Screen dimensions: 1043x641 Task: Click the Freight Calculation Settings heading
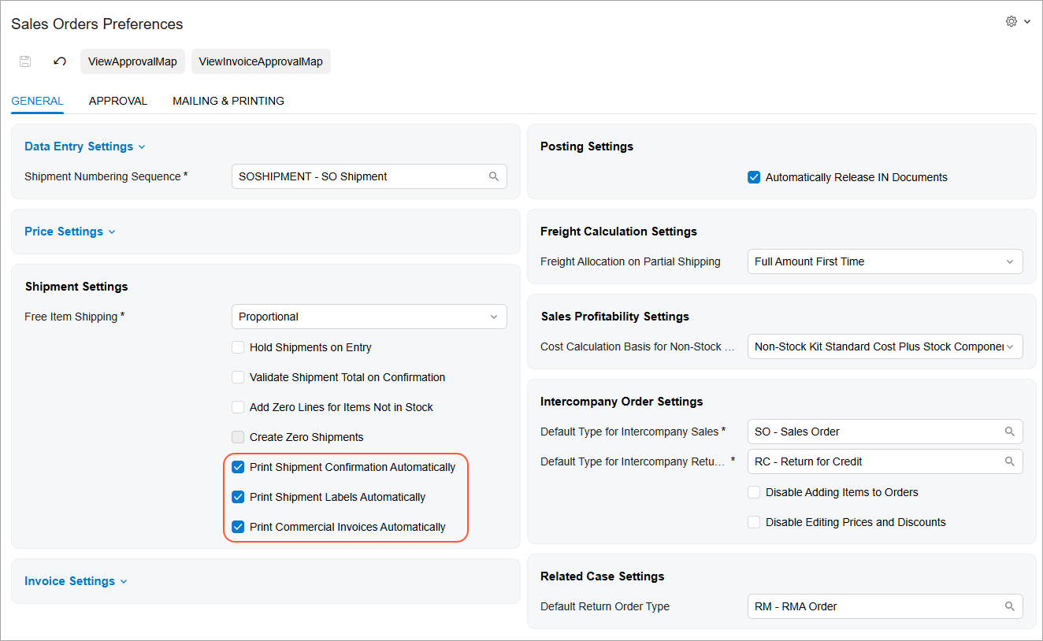coord(618,232)
